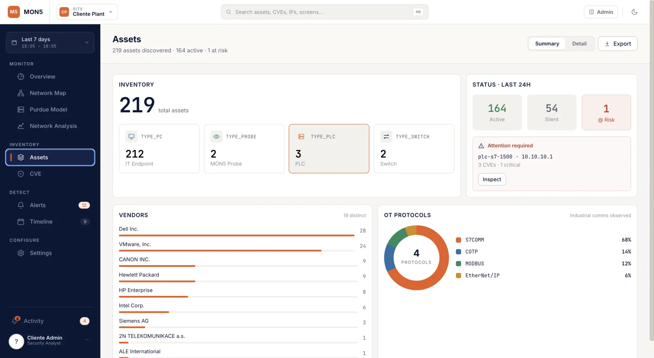This screenshot has height=358, width=654.
Task: Select the TYPE_SWITCH card showing 2
Action: 414,149
